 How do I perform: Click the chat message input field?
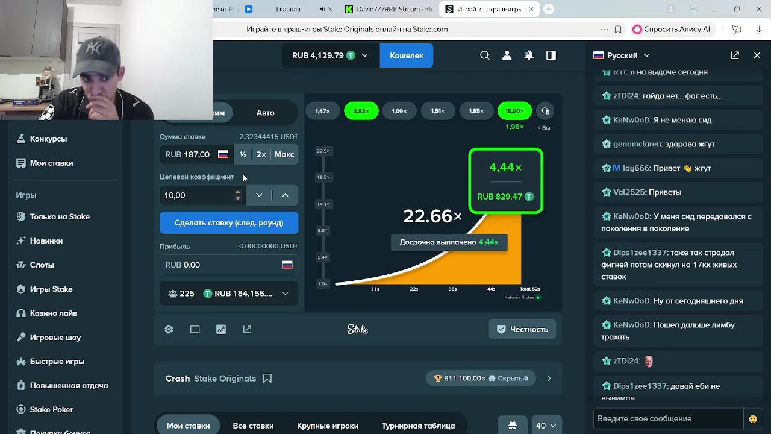[668, 419]
